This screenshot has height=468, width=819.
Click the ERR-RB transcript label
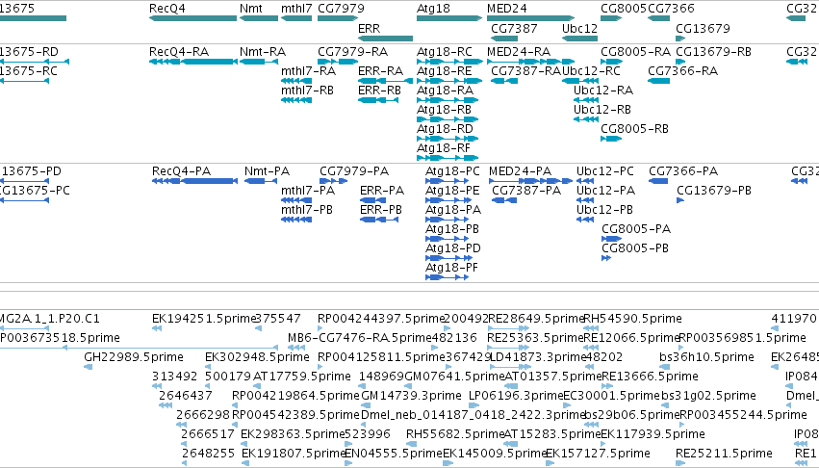click(x=380, y=91)
